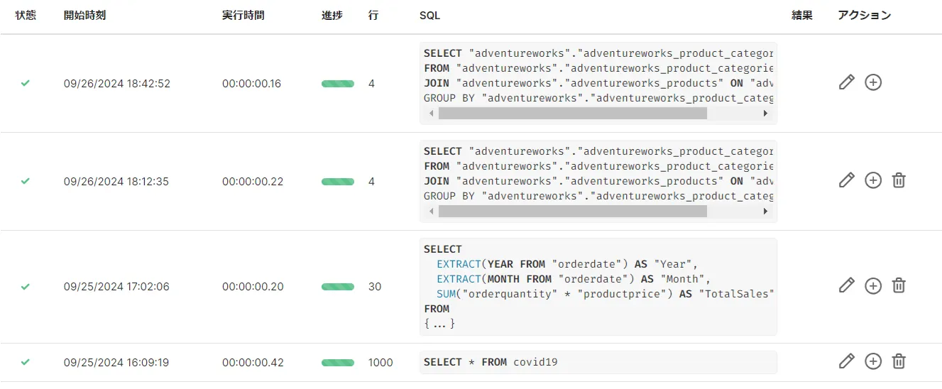The width and height of the screenshot is (942, 389).
Task: Edit the 17:02:06 sales query
Action: (x=846, y=285)
